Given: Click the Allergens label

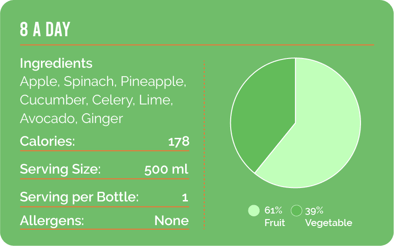Looking at the screenshot, I should [x=52, y=220].
